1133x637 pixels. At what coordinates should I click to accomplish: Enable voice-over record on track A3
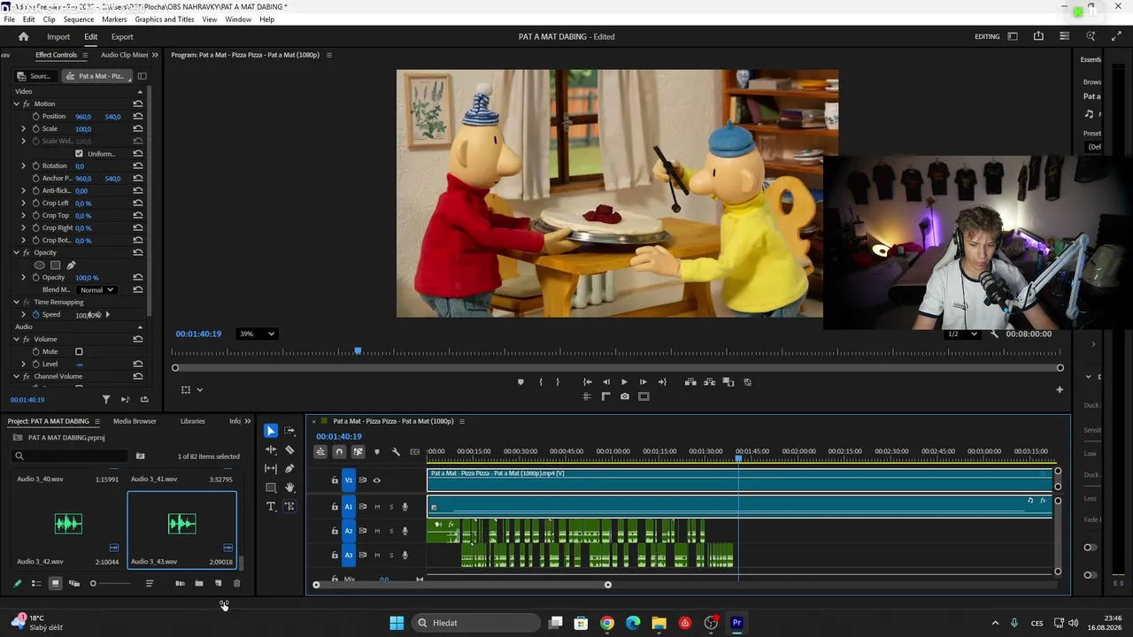[x=405, y=556]
